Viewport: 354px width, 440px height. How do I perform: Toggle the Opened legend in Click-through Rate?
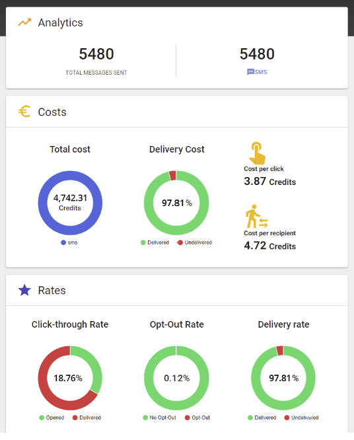click(x=52, y=418)
